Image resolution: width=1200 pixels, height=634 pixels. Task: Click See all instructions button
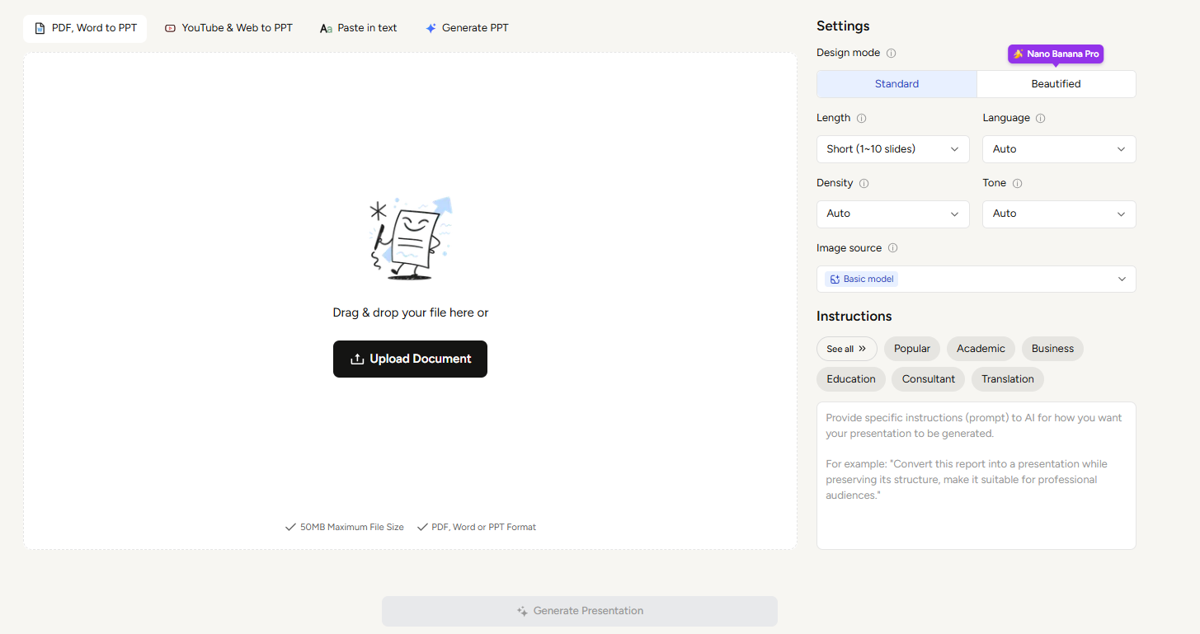(x=846, y=349)
